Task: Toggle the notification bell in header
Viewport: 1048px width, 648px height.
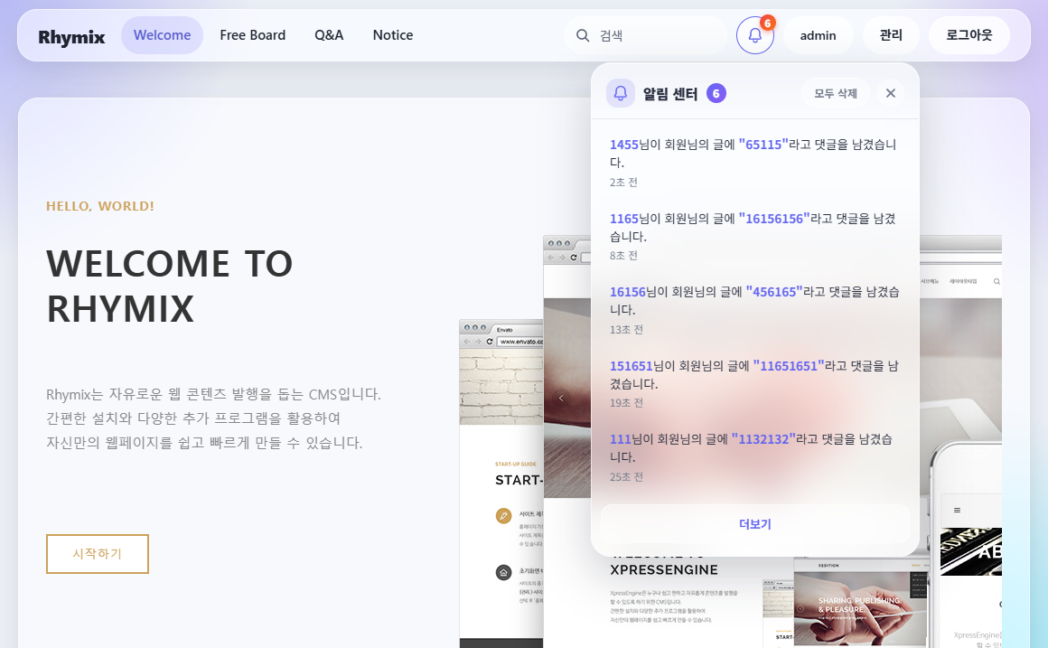Action: click(x=754, y=35)
